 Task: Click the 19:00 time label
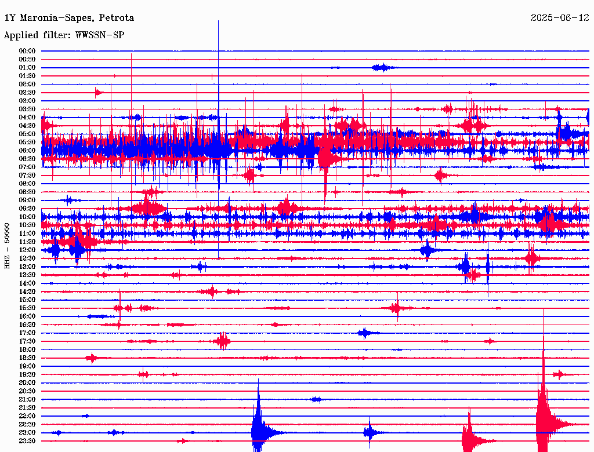(x=27, y=366)
